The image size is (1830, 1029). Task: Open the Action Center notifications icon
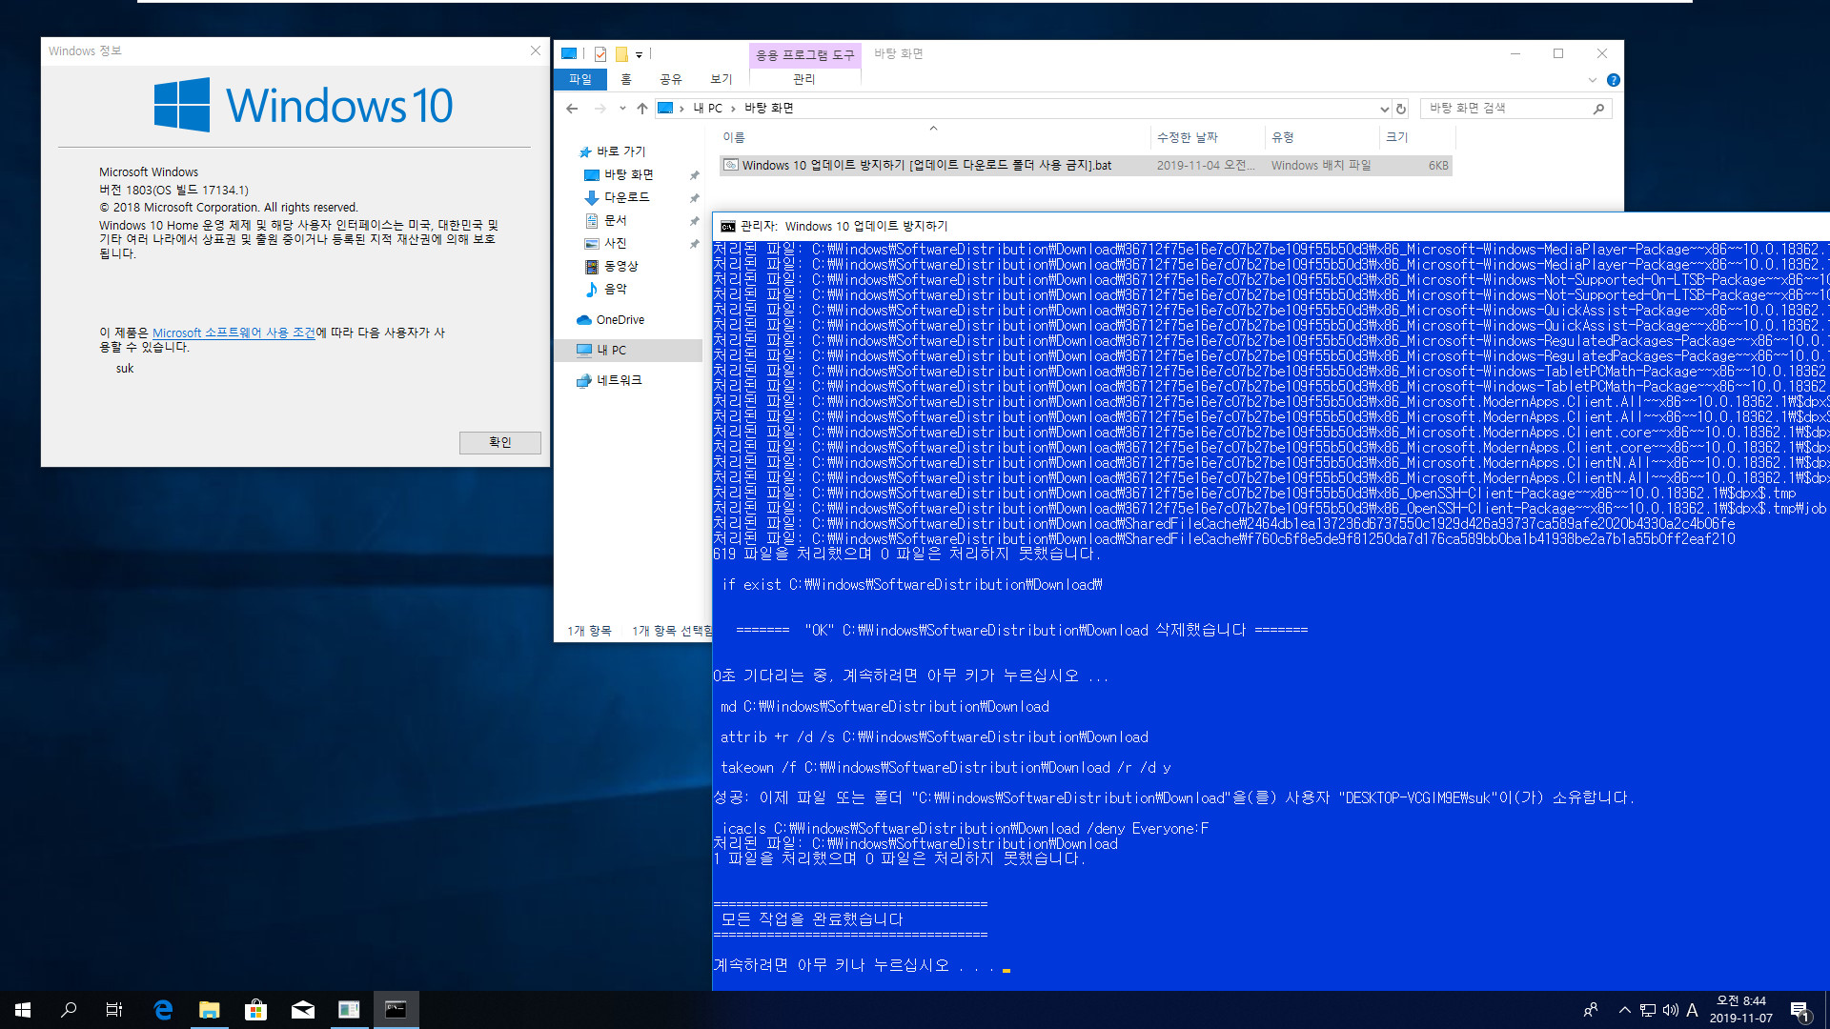(1800, 1010)
